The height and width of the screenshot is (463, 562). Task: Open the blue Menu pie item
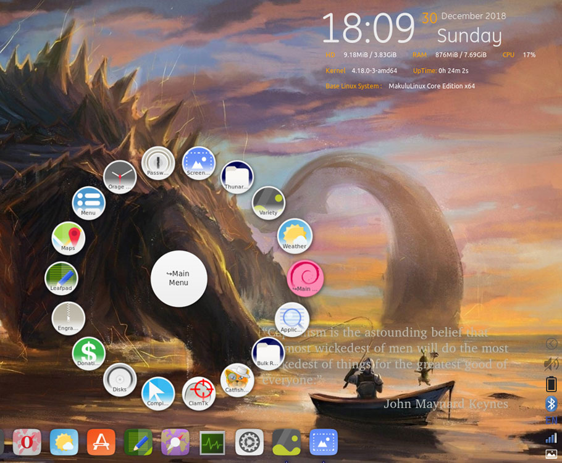point(88,203)
